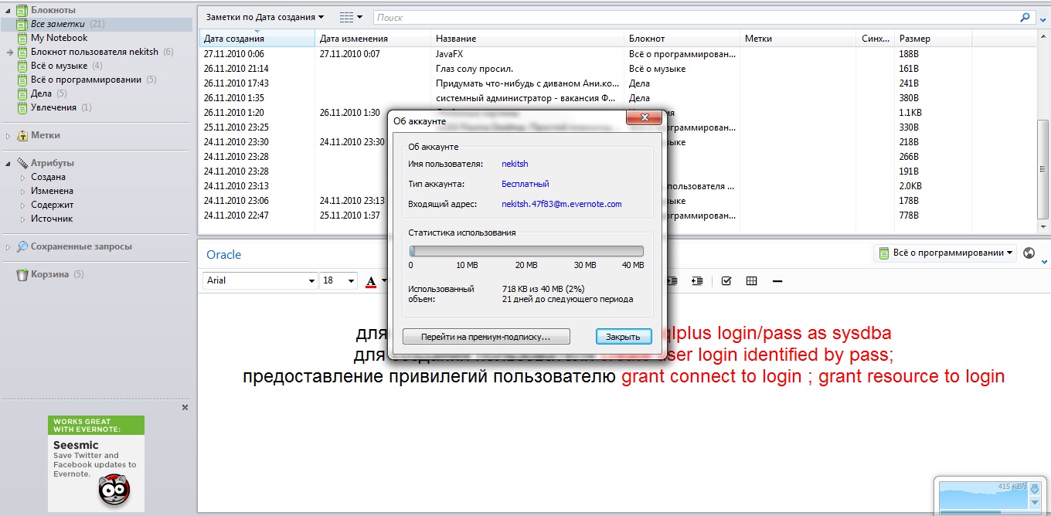Image resolution: width=1051 pixels, height=516 pixels.
Task: Close the Seesmic ad panel
Action: [185, 407]
